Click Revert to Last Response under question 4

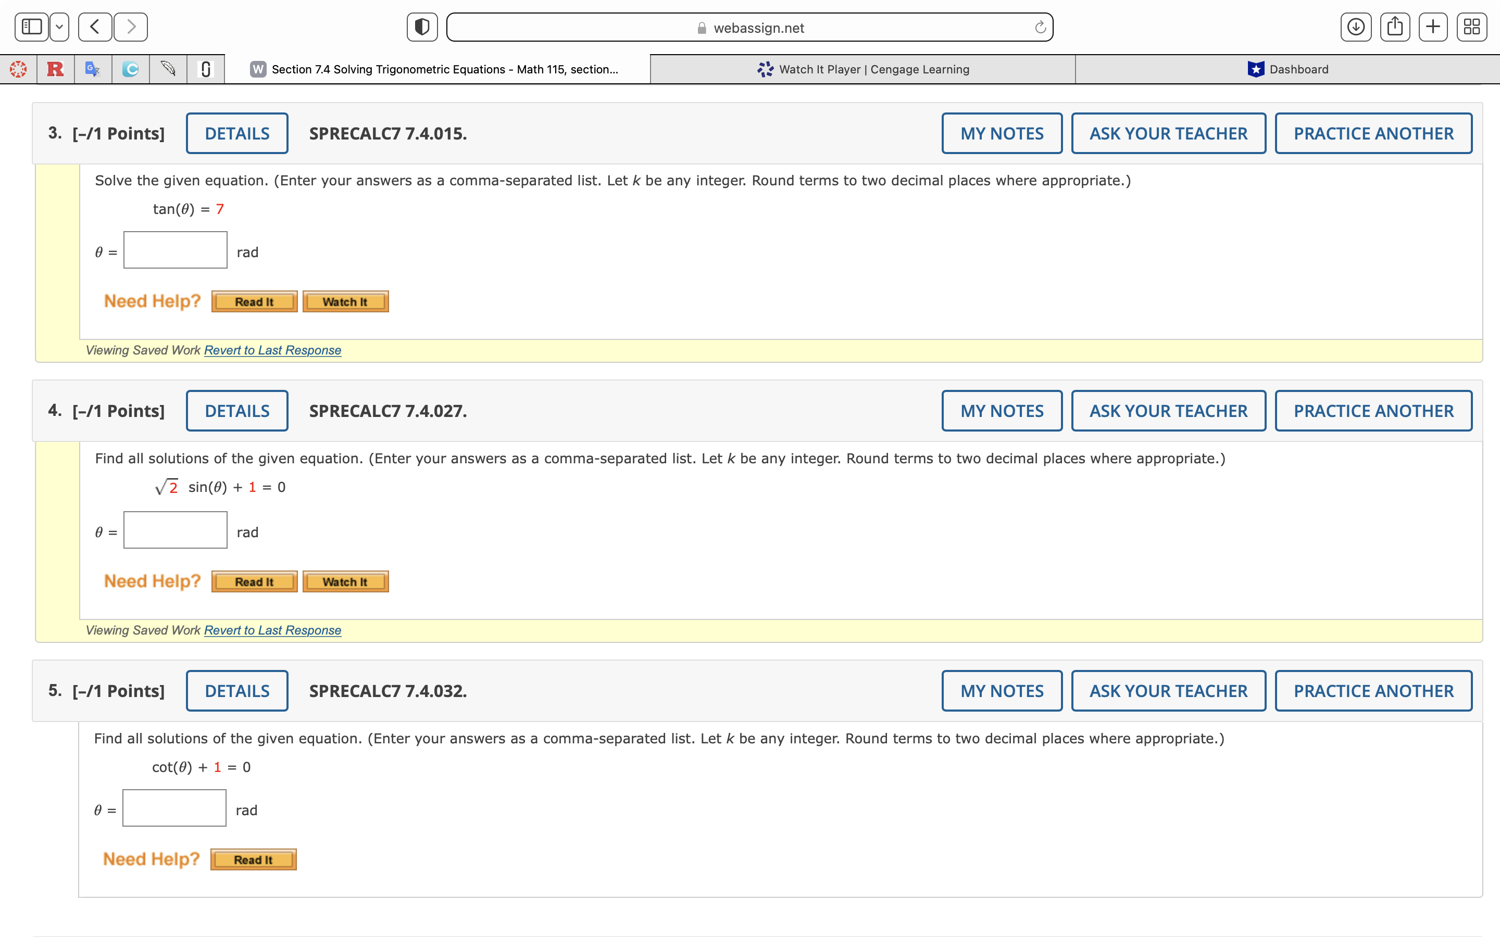point(272,630)
